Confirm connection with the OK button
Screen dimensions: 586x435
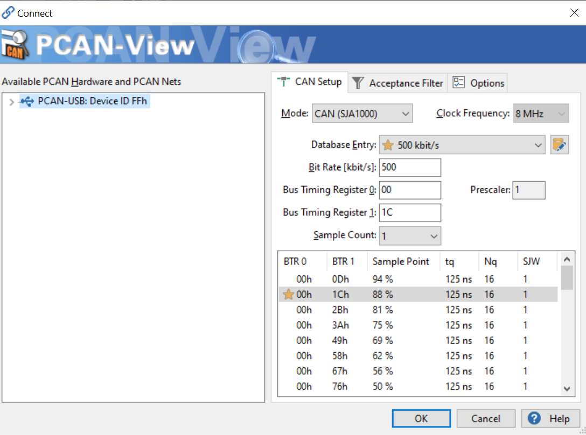pos(421,418)
